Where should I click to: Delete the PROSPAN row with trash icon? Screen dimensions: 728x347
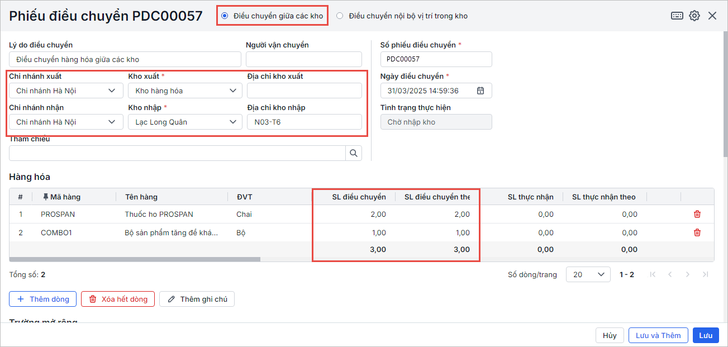coord(697,214)
